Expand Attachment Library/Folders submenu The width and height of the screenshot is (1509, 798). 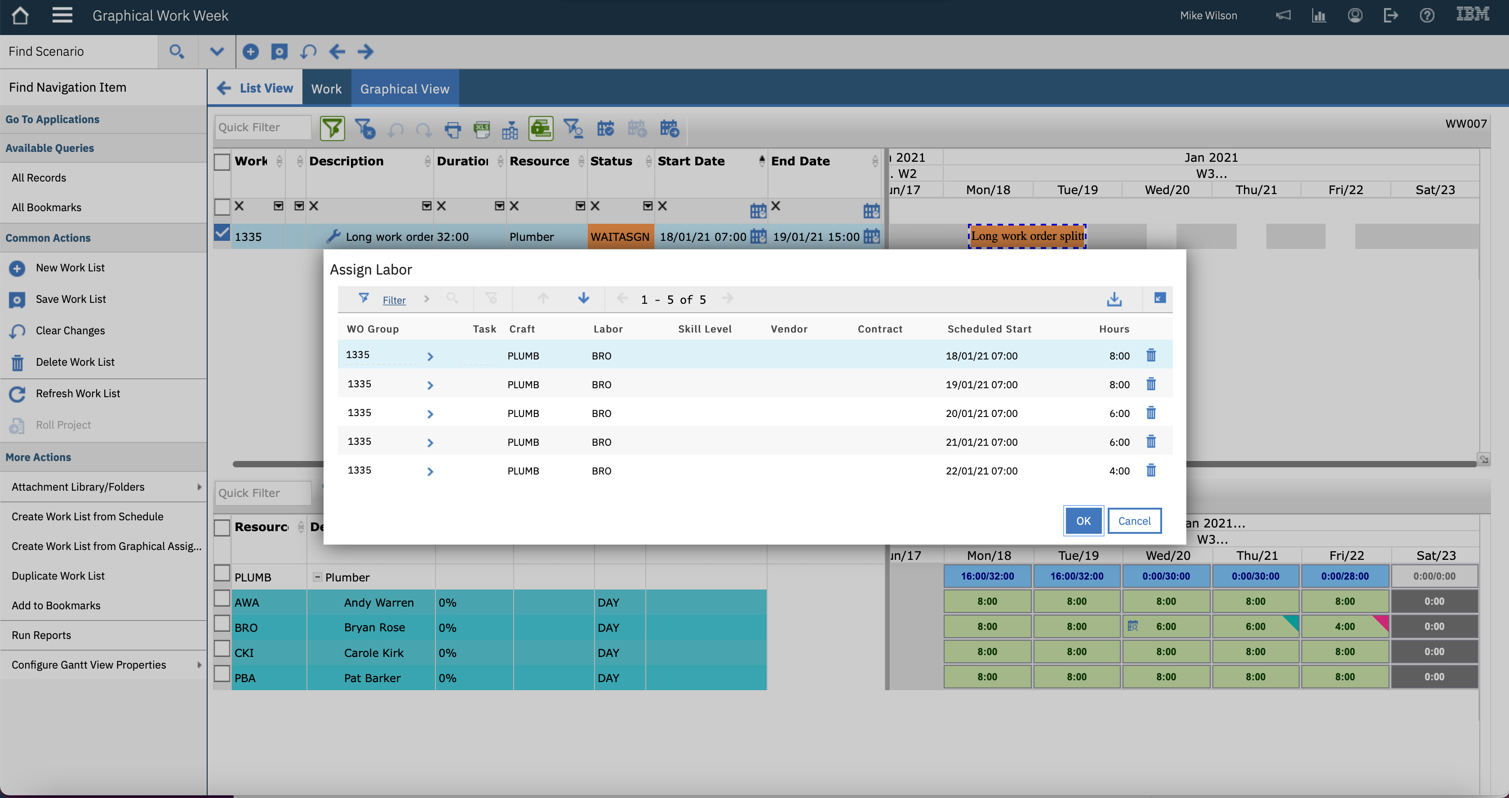pyautogui.click(x=199, y=487)
